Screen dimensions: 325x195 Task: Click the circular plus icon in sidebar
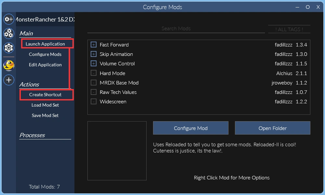tap(9, 80)
